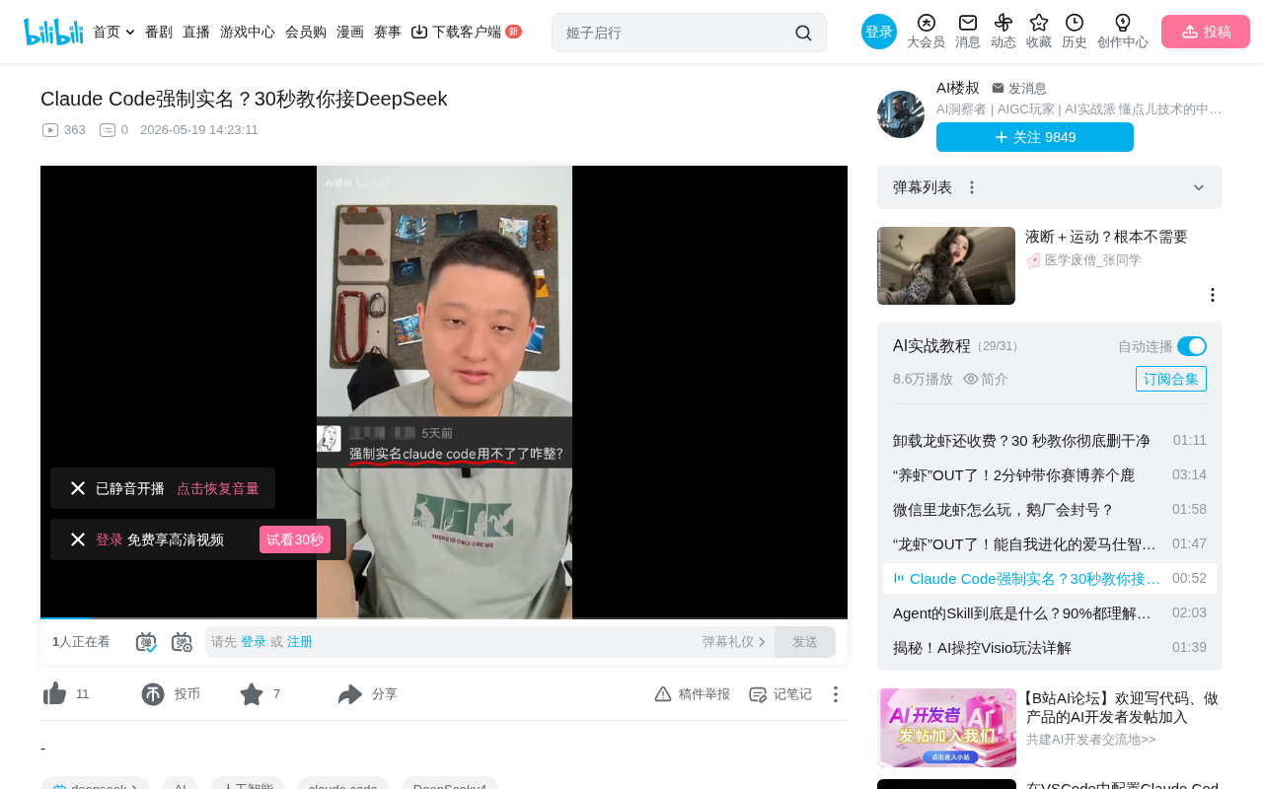Close the 免费享高清视频 login prompt
The width and height of the screenshot is (1263, 789).
tap(78, 539)
